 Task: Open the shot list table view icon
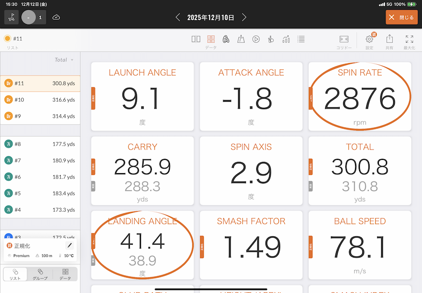[301, 39]
